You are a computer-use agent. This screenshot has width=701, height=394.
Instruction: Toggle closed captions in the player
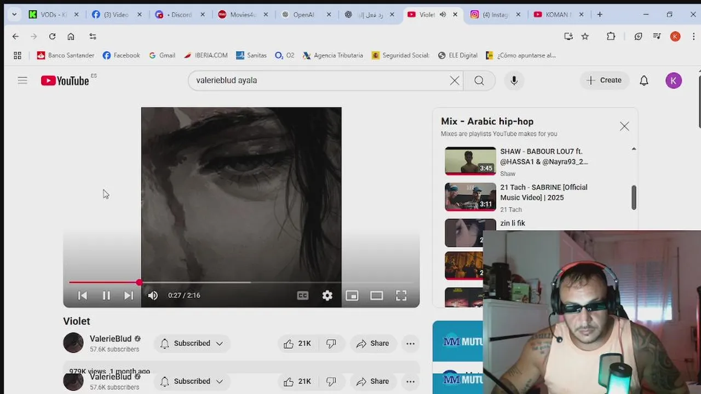[303, 296]
